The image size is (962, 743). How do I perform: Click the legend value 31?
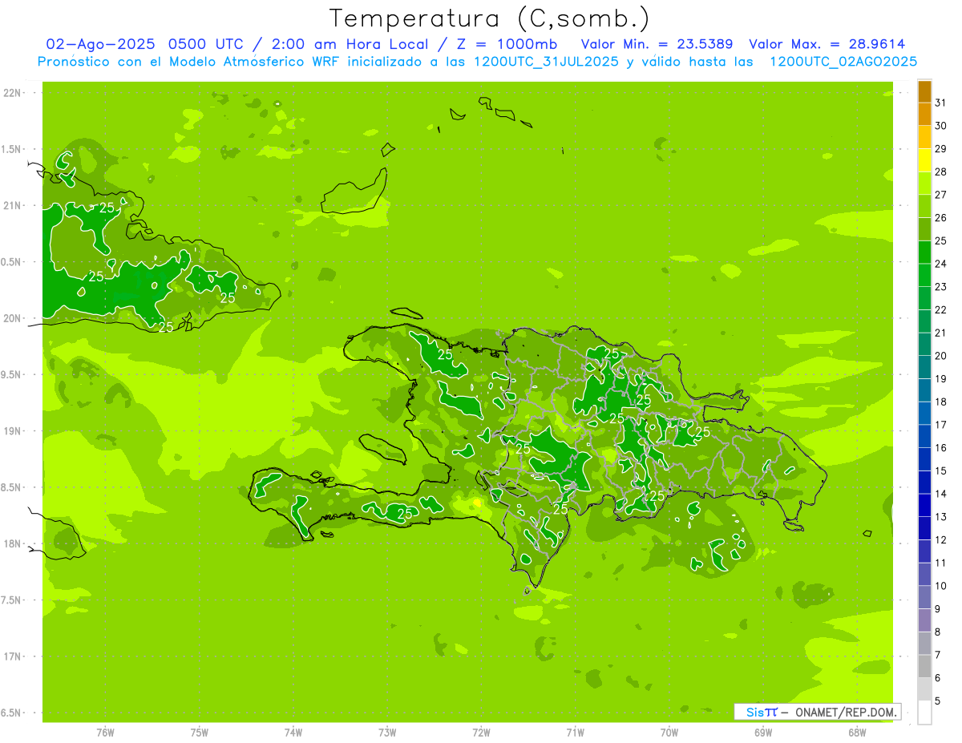pyautogui.click(x=941, y=103)
